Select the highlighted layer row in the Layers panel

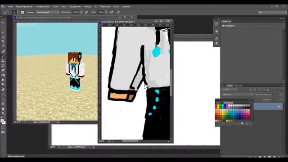[268, 106]
